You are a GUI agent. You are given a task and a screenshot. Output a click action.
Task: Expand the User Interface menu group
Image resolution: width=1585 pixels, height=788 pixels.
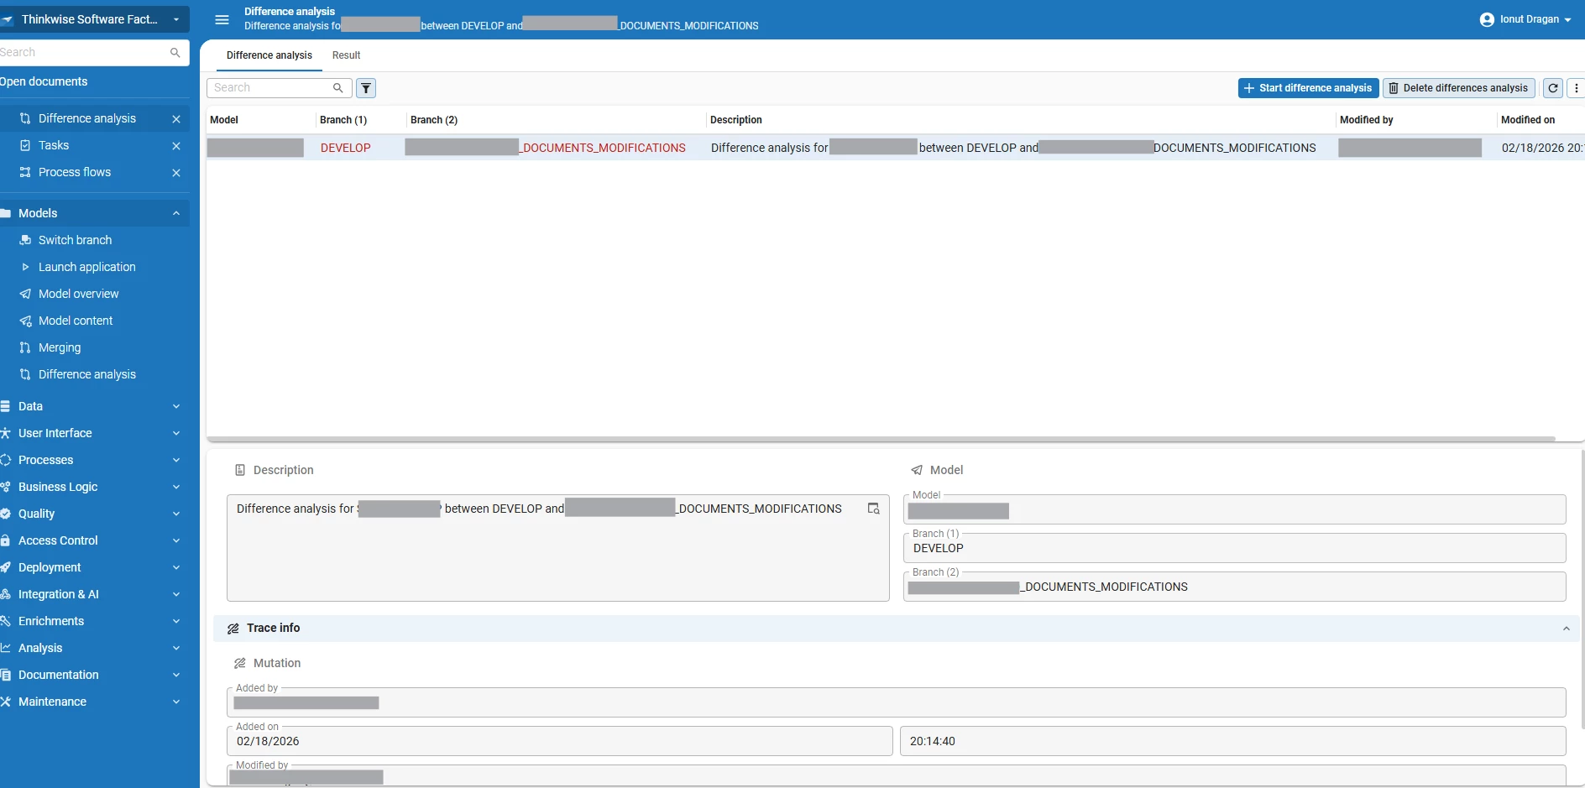[x=176, y=433]
